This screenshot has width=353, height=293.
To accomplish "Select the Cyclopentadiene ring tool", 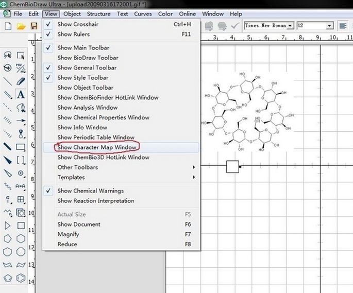I will [x=7, y=278].
